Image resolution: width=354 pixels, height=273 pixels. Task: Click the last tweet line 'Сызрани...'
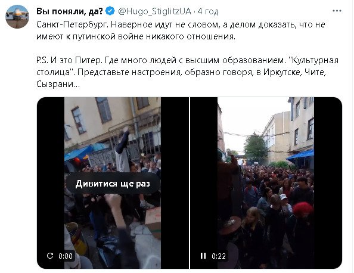point(58,84)
